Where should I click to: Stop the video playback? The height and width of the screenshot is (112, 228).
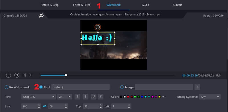point(17,75)
